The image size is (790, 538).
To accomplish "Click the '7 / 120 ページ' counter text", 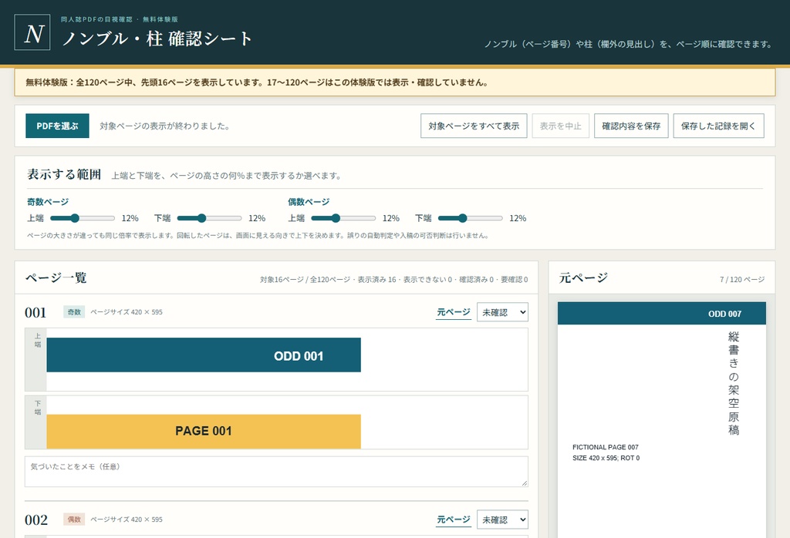I will 741,279.
